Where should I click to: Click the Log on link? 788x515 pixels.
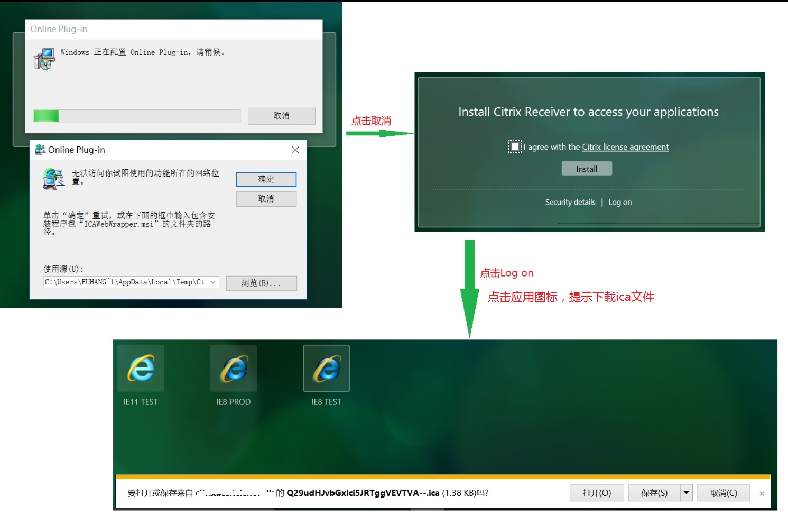tap(620, 202)
